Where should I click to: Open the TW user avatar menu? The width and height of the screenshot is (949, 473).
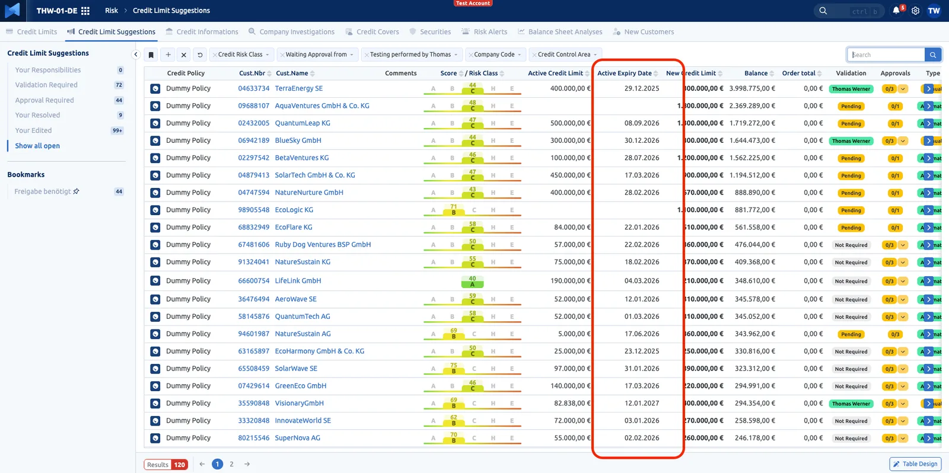tap(934, 11)
